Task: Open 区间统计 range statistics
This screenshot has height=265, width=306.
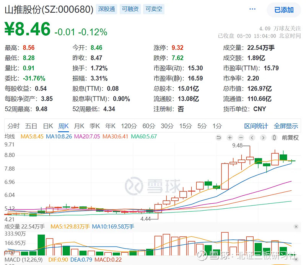Action: (256, 126)
